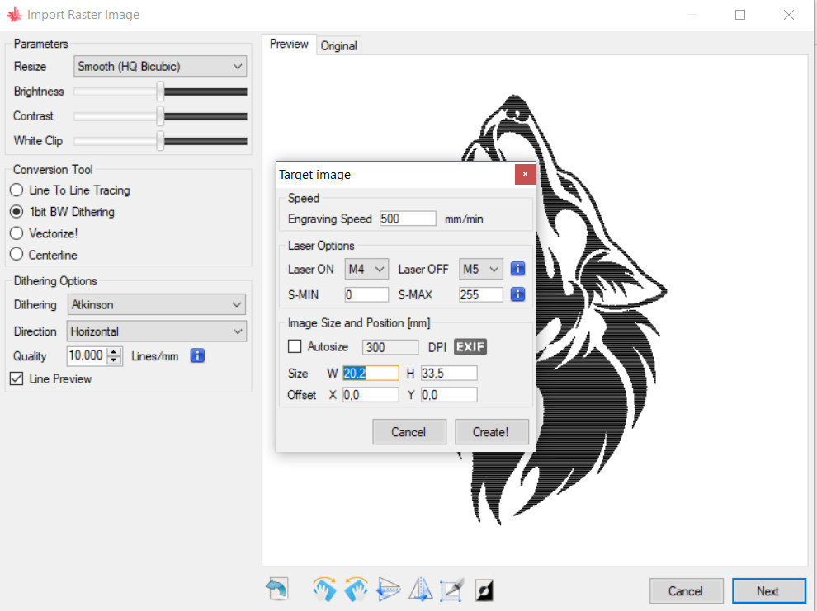
Task: Select the crop image tool
Action: (x=451, y=589)
